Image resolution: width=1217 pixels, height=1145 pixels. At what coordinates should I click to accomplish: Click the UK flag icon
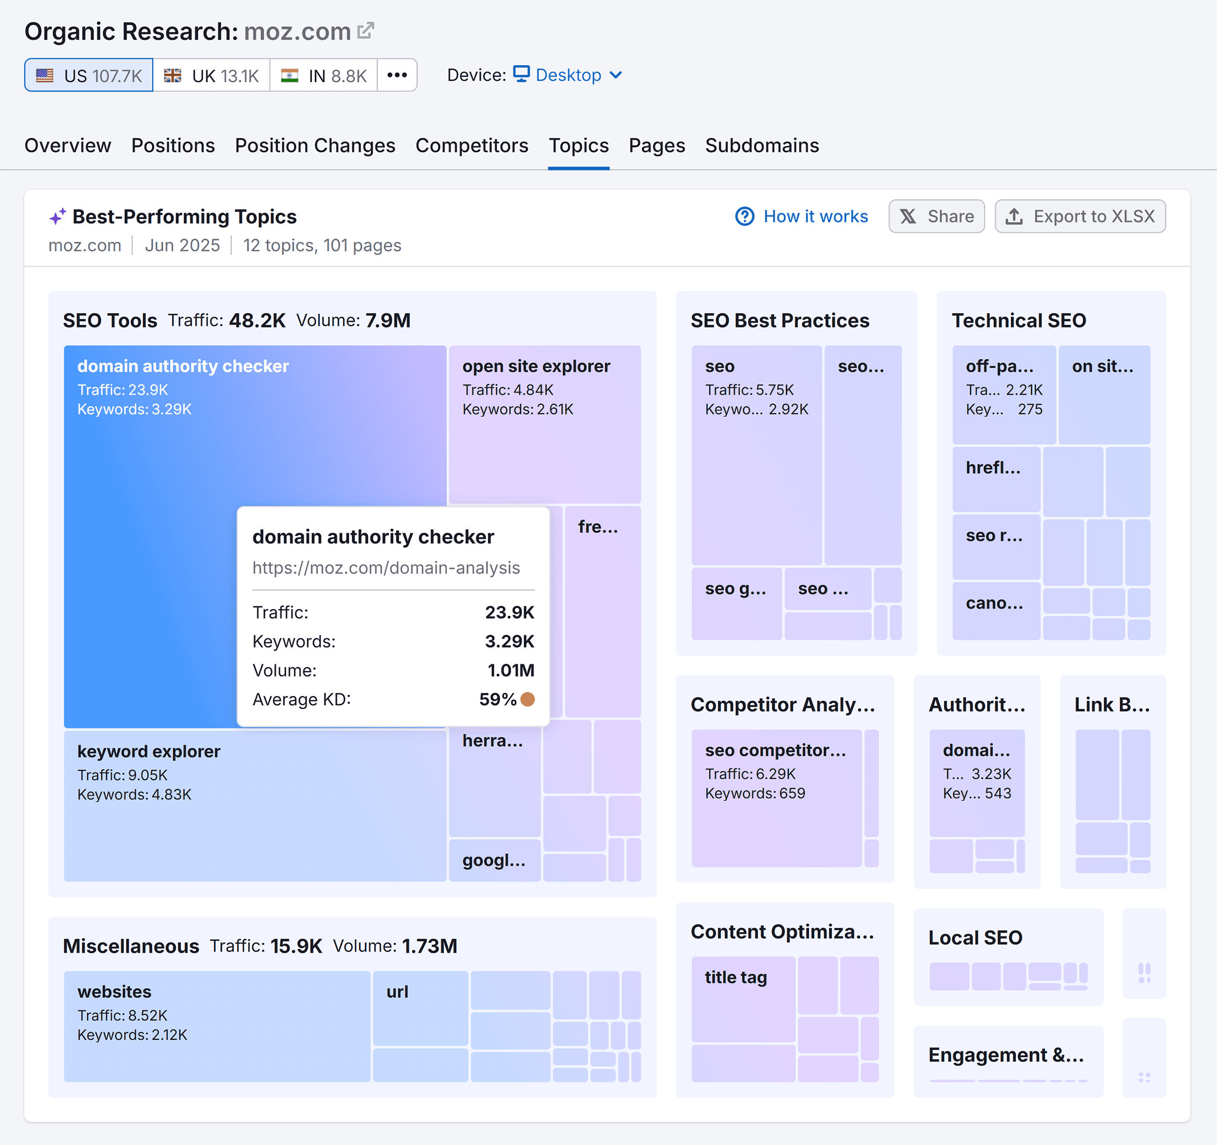click(173, 75)
